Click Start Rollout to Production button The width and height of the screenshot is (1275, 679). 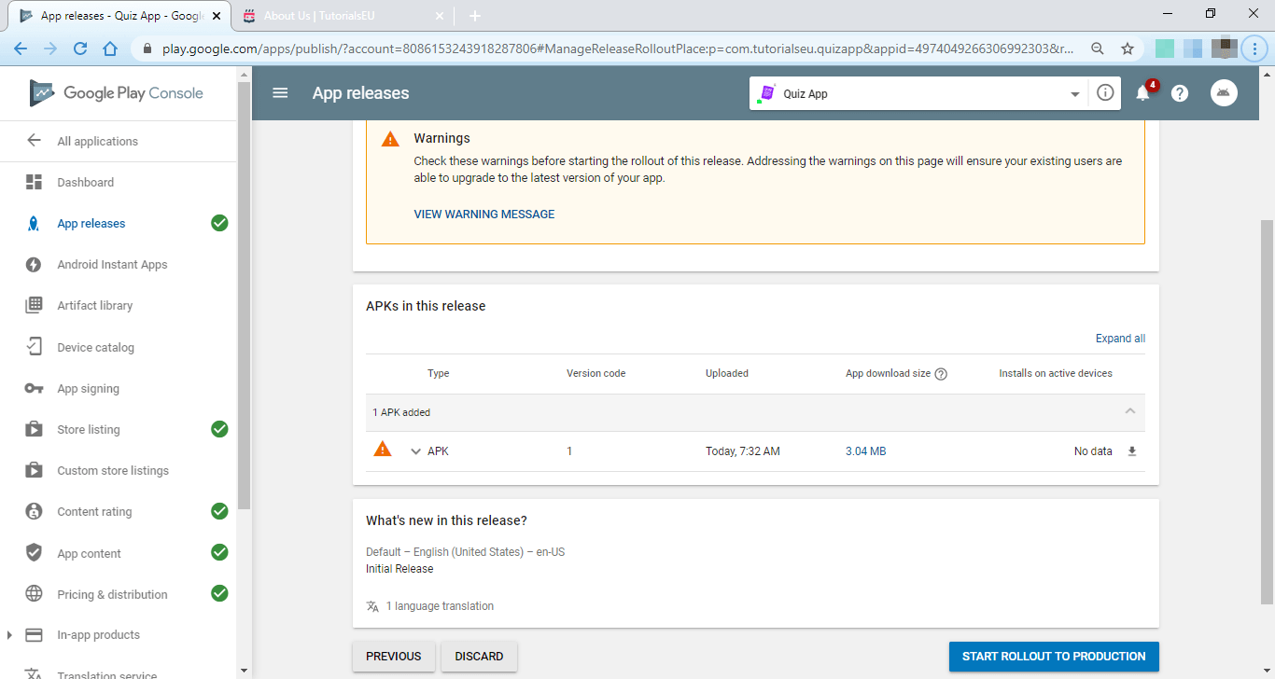point(1054,657)
